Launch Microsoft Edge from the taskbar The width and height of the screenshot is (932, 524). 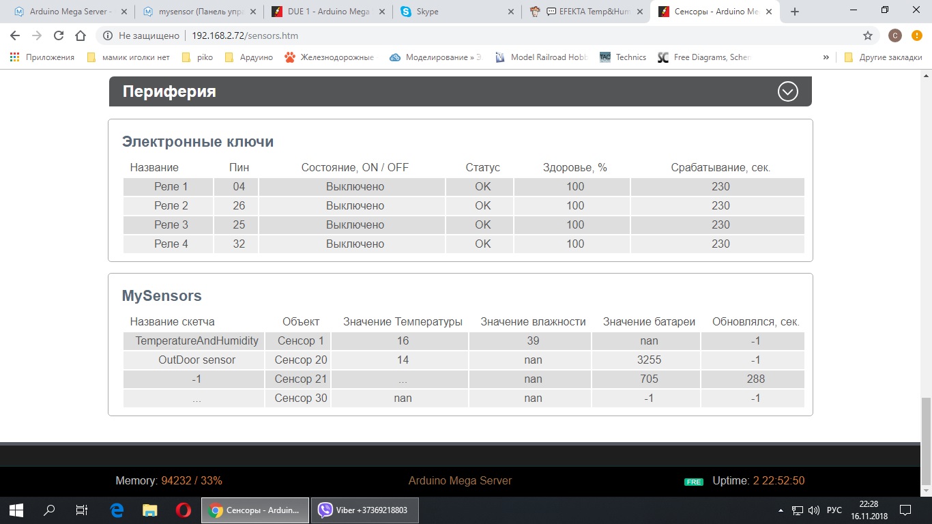tap(117, 510)
